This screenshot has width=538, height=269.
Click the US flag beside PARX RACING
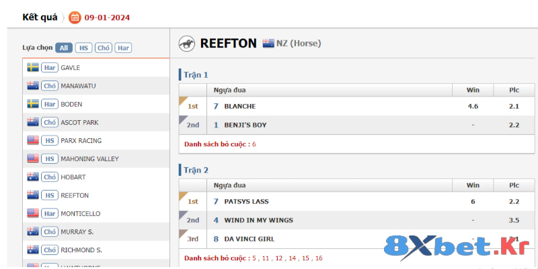[32, 141]
